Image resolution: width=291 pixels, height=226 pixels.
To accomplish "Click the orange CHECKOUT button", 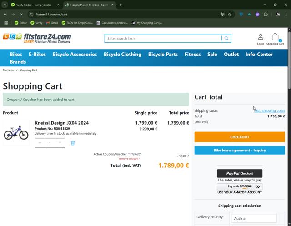I will 240,137.
